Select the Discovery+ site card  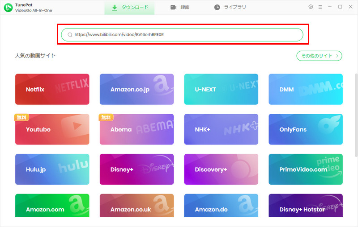[221, 169]
